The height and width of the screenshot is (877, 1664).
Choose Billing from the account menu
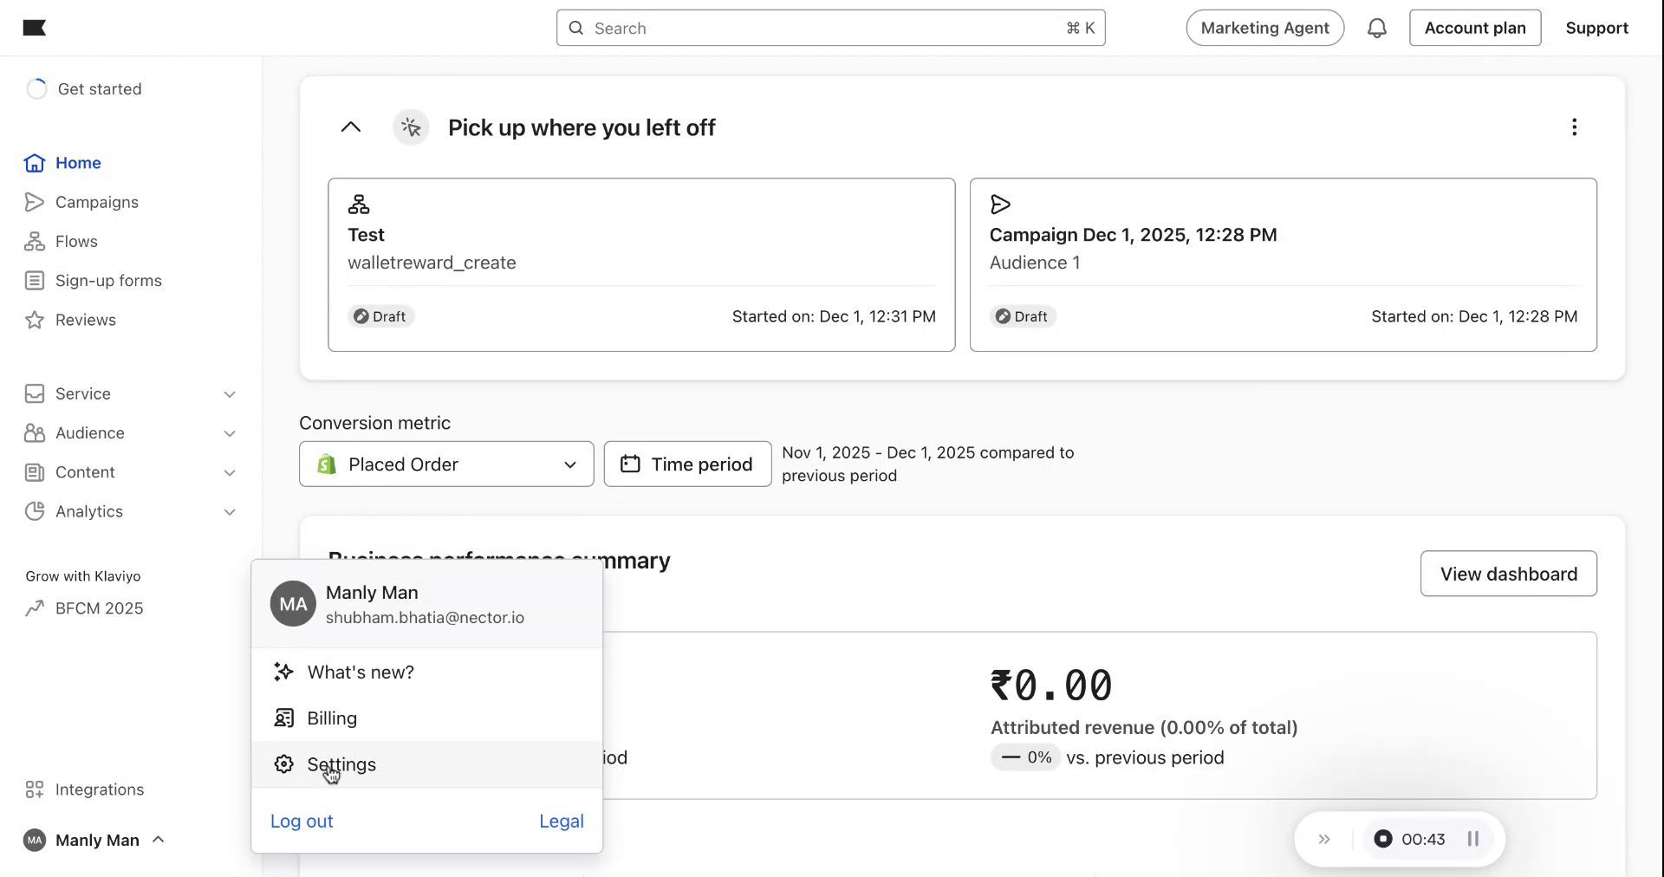pyautogui.click(x=332, y=718)
